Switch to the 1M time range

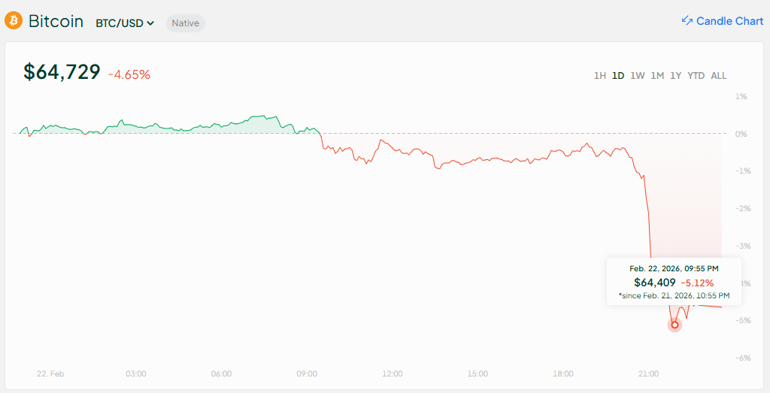(657, 75)
